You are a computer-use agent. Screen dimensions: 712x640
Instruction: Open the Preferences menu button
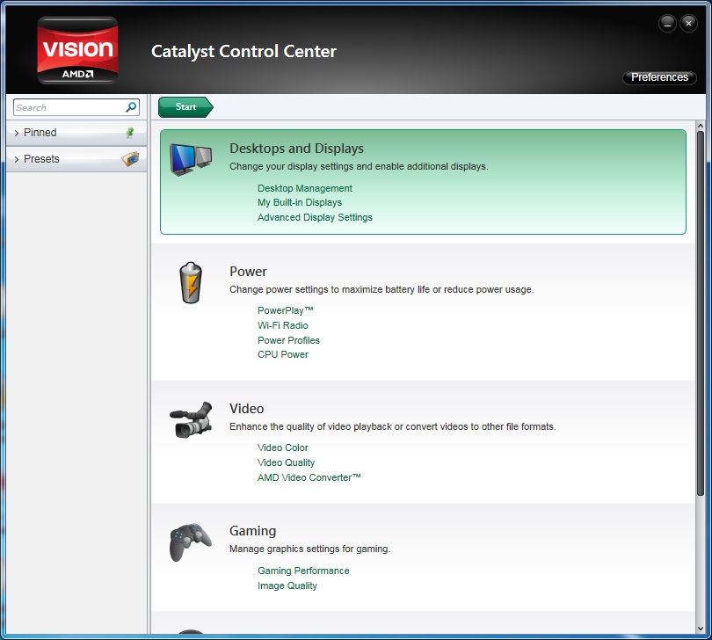(659, 77)
